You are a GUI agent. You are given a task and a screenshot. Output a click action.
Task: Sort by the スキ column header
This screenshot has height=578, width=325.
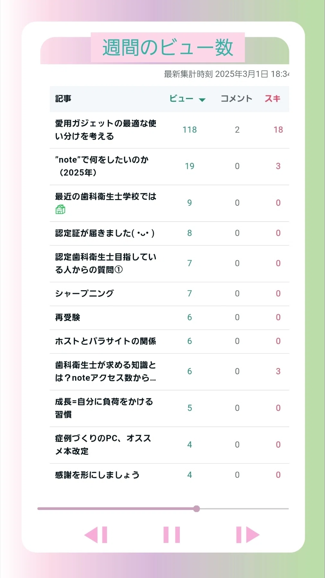tap(272, 99)
